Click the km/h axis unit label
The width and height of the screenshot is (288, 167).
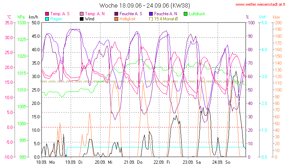tap(34, 17)
